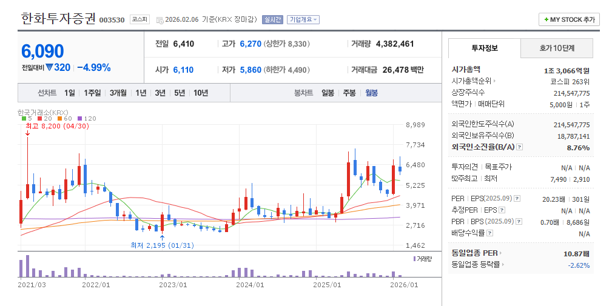Click the 시가총액 value 1조 3,066억원

[x=567, y=70]
